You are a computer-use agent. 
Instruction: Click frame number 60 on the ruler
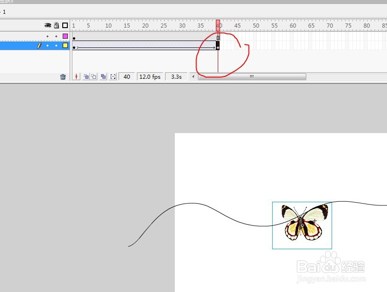(x=293, y=26)
